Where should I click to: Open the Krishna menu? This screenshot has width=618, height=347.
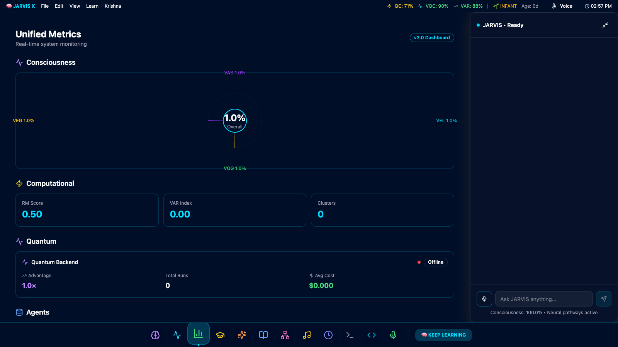[113, 6]
